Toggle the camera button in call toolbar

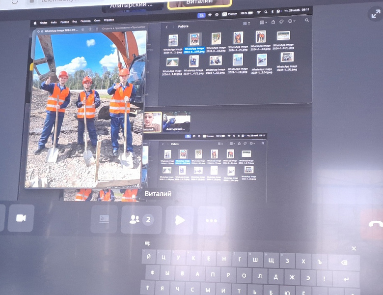point(21,218)
